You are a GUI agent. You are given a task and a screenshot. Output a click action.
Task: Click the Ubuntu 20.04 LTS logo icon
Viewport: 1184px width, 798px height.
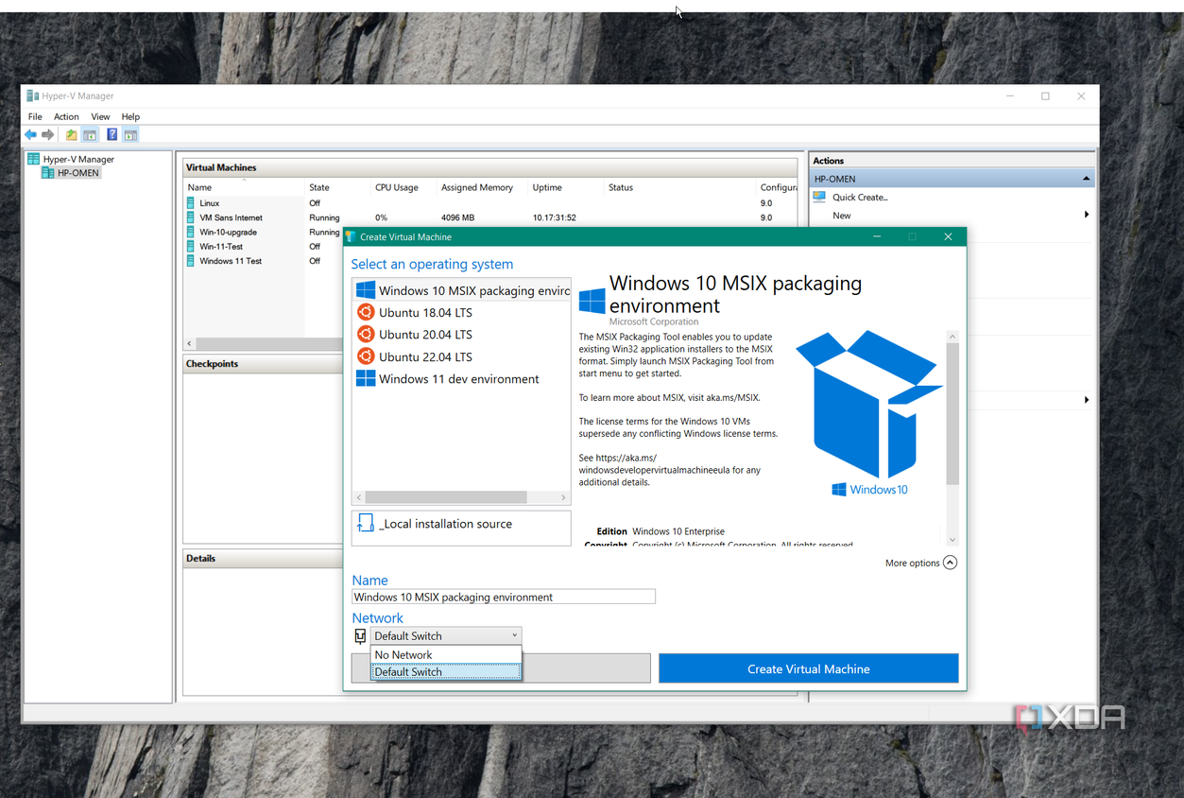(366, 334)
